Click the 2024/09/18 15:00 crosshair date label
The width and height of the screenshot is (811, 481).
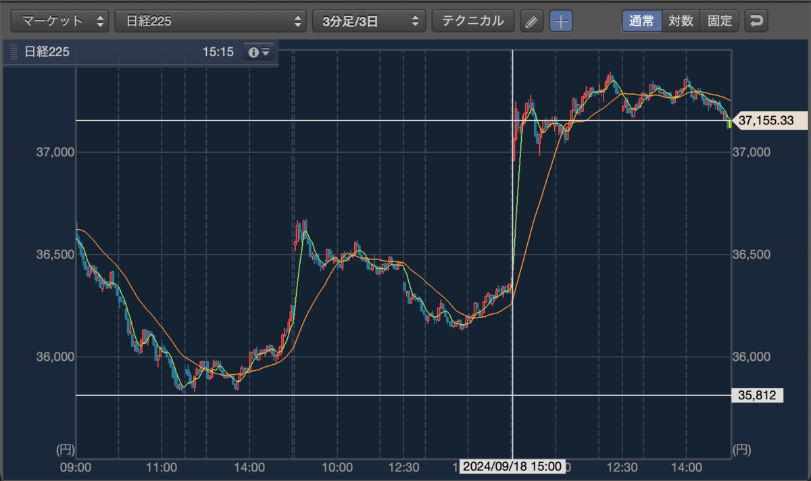click(513, 466)
